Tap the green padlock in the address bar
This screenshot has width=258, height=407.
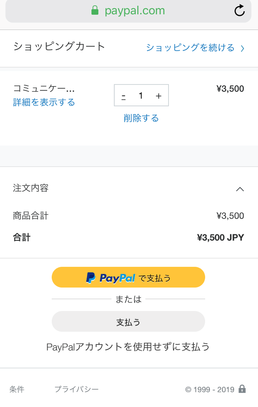pos(95,10)
